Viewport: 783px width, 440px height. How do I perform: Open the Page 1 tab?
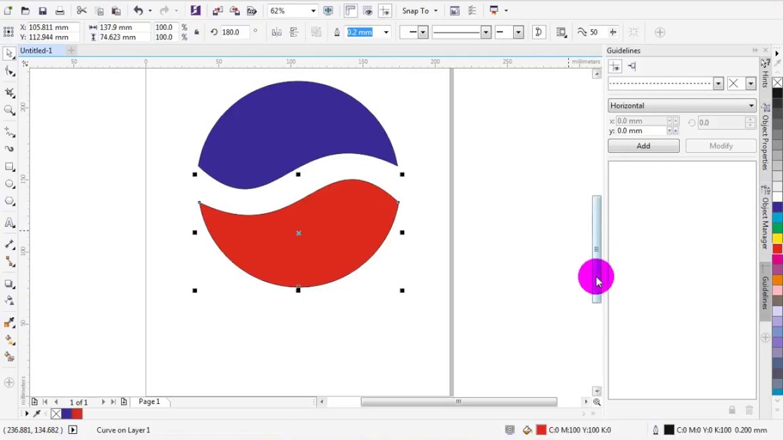[x=149, y=402]
